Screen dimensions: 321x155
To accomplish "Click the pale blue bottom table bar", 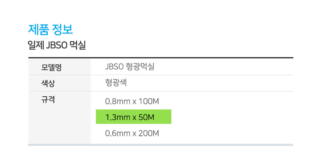I will [x=160, y=145].
